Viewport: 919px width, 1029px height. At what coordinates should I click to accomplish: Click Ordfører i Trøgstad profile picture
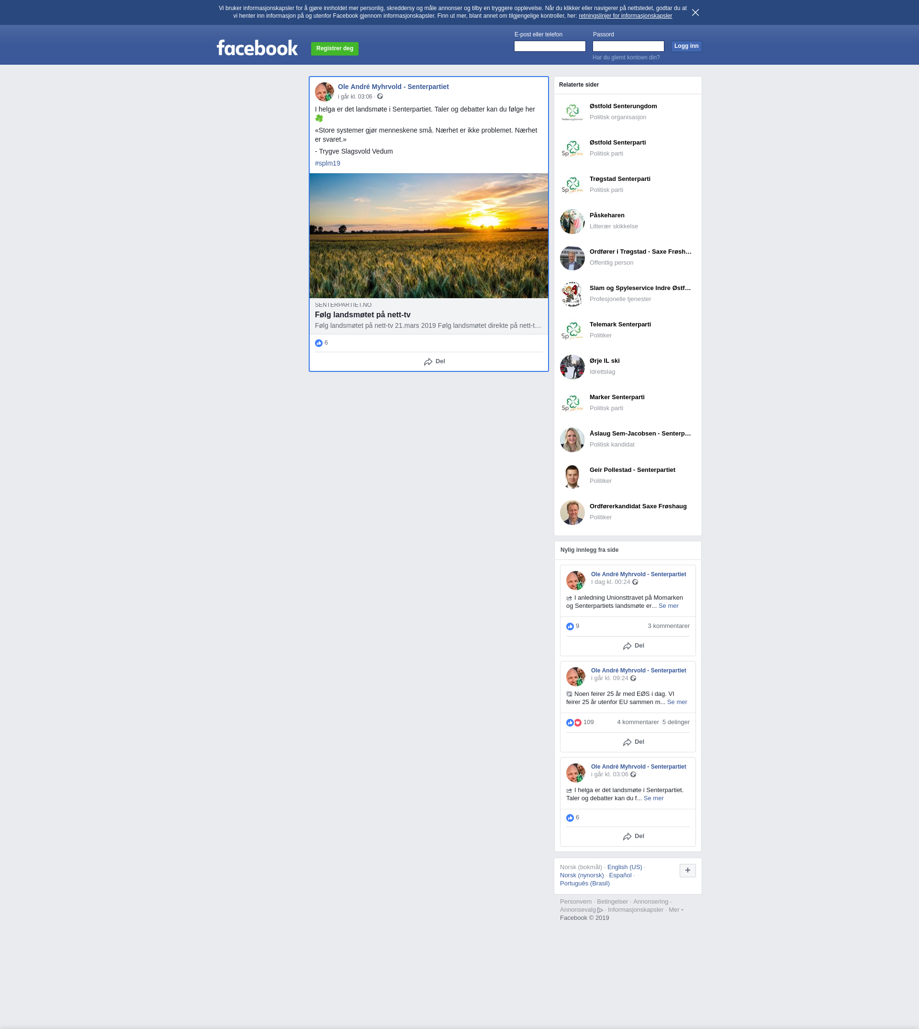coord(572,257)
